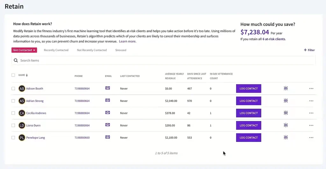Snooze Adison Booth with eye icon
Screen dimensions: 326x169
[286, 88]
